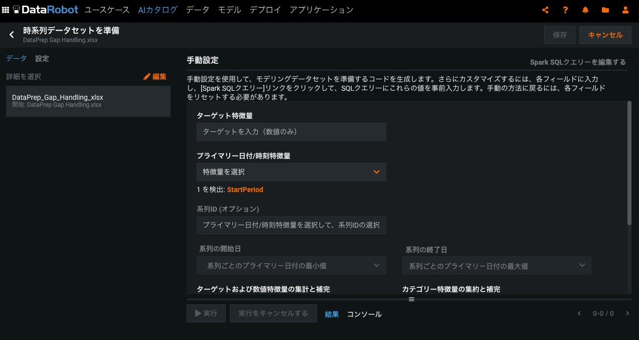Click the ターゲット特徴量 input field
Image resolution: width=639 pixels, height=340 pixels.
click(x=291, y=132)
